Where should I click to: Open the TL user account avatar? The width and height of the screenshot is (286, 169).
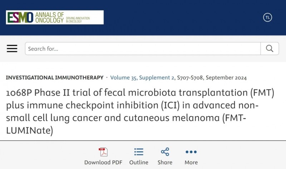pyautogui.click(x=267, y=18)
